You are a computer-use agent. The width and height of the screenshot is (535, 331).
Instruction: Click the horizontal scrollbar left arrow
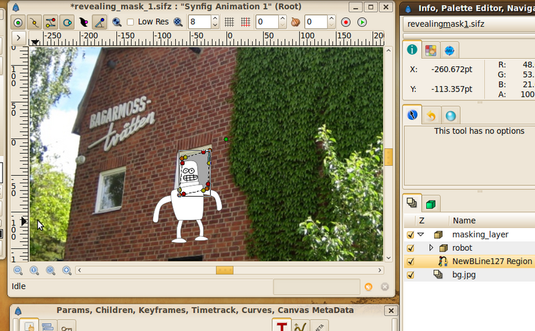coord(80,271)
